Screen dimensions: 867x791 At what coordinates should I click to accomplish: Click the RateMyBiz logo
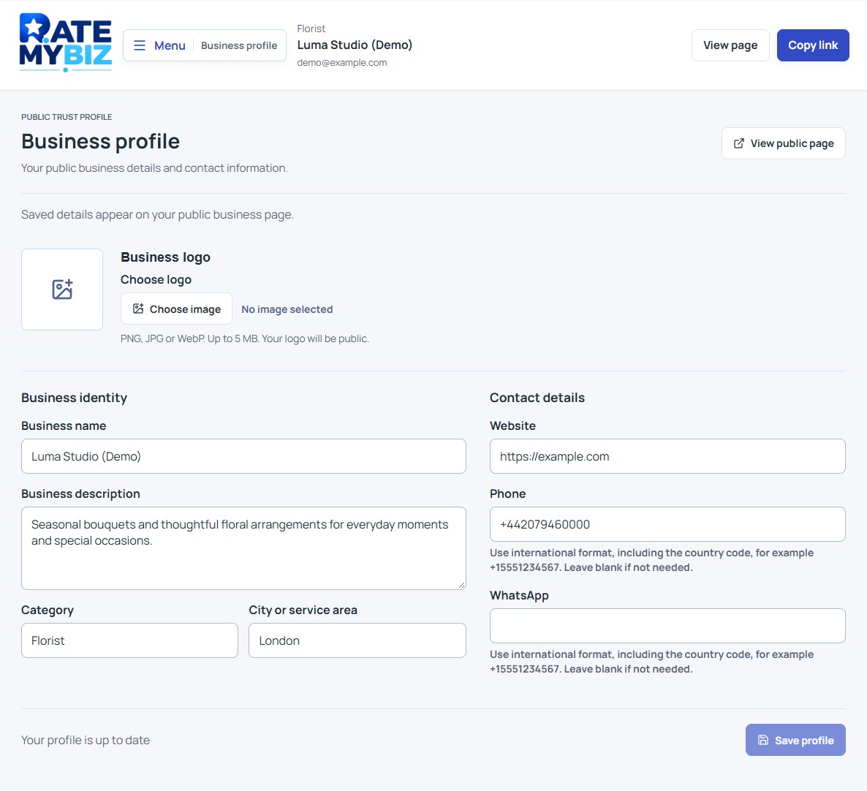(x=66, y=42)
